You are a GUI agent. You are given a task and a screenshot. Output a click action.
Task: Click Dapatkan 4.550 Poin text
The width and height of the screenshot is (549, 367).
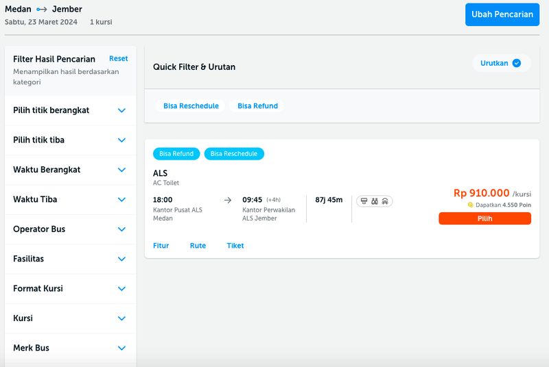point(503,205)
